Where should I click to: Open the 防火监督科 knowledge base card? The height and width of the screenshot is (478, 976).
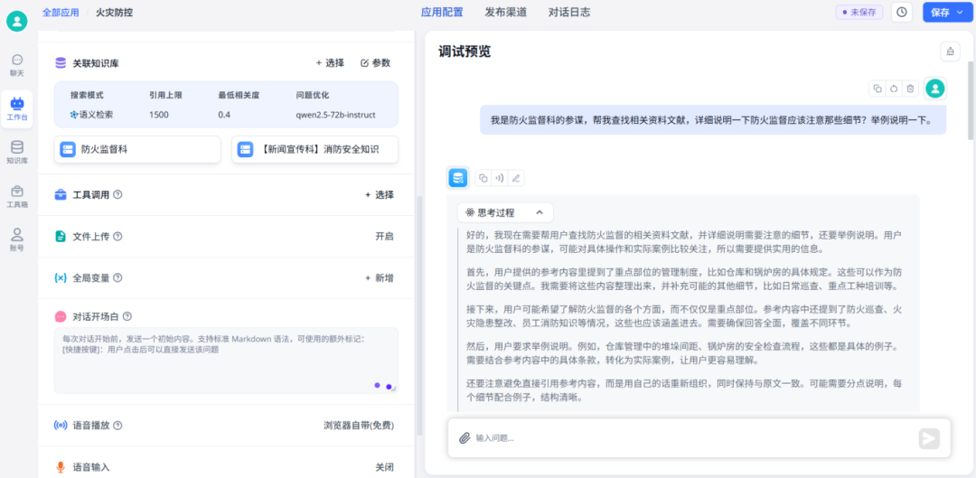coord(137,149)
